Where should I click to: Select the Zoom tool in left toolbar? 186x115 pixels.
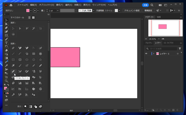(x=6, y=81)
